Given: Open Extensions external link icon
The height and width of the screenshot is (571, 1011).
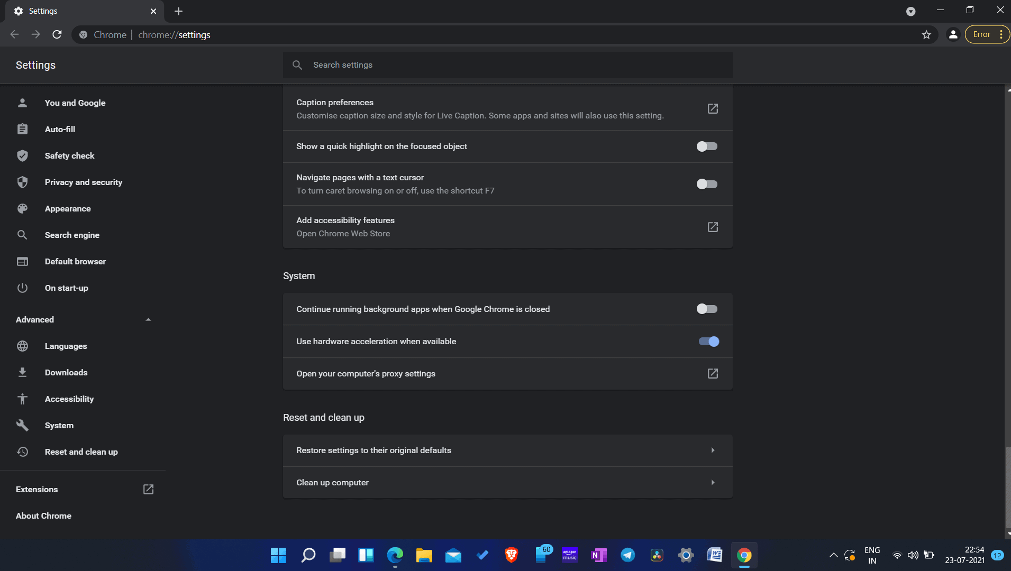Looking at the screenshot, I should pyautogui.click(x=148, y=489).
